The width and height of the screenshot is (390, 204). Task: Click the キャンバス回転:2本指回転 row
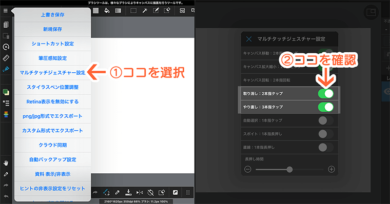[x=289, y=80]
